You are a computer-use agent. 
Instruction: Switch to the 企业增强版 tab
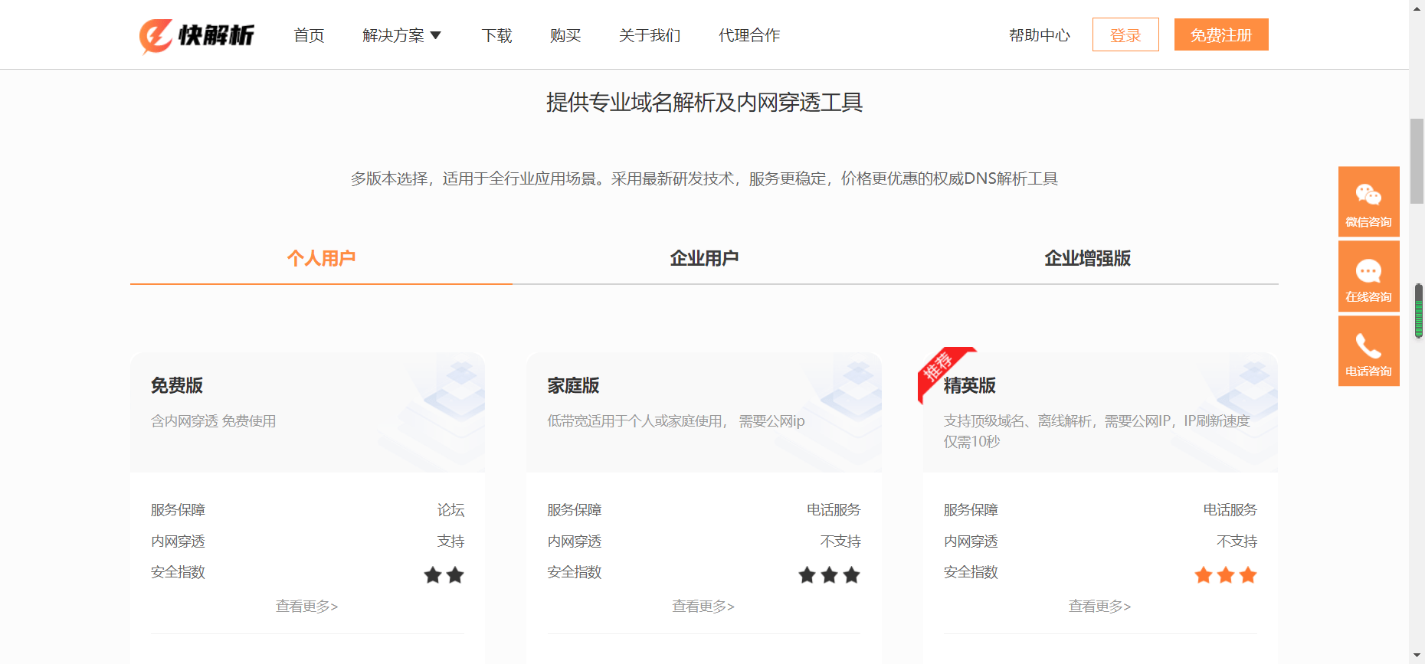click(x=1087, y=259)
